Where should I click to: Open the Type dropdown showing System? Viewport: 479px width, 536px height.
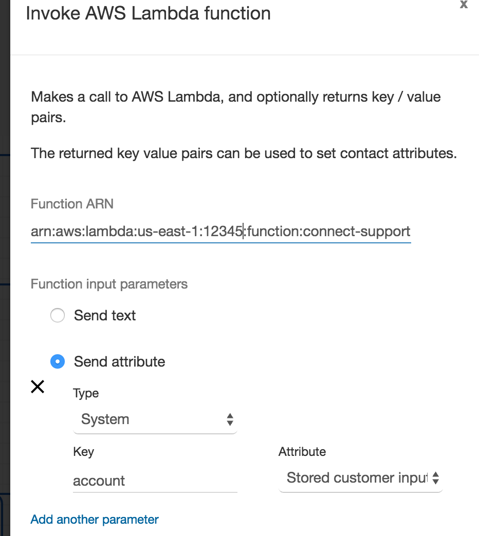[155, 419]
